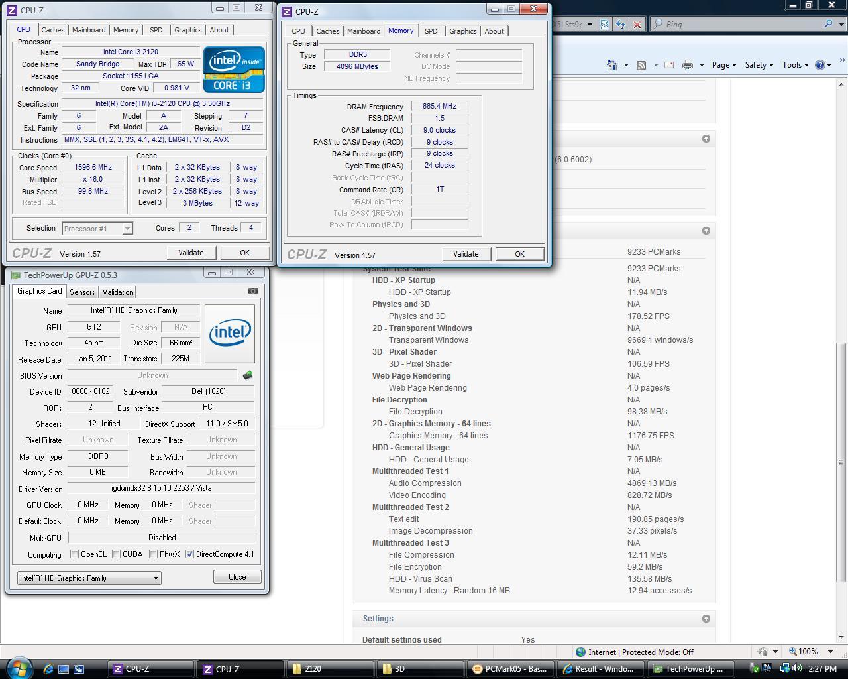848x679 pixels.
Task: Click the red Stop X icon in address bar
Action: coord(637,24)
